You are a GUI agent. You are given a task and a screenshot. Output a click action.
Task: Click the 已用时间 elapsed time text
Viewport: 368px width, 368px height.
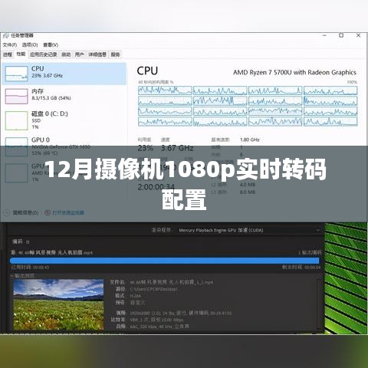tap(30, 268)
